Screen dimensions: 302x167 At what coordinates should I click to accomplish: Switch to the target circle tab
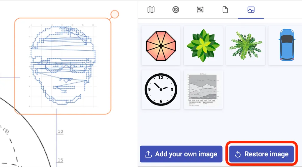click(176, 10)
